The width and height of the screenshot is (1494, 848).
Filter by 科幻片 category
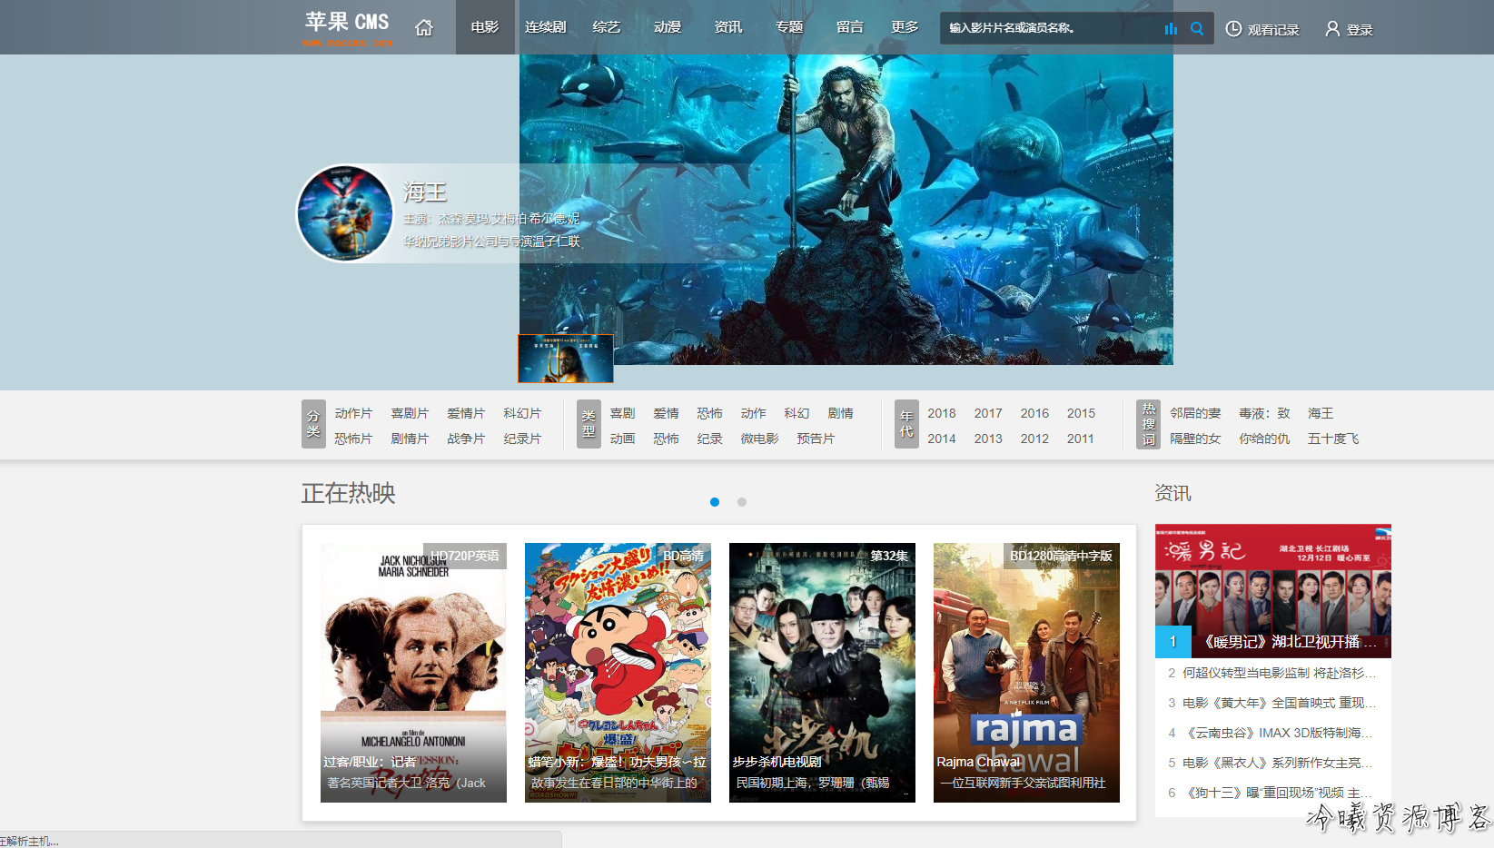[522, 413]
